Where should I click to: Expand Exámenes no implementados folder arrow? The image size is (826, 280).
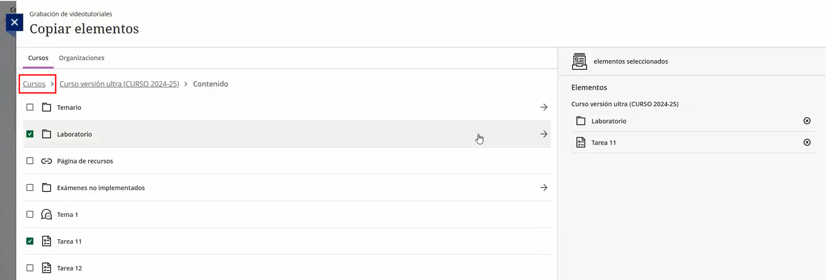544,188
